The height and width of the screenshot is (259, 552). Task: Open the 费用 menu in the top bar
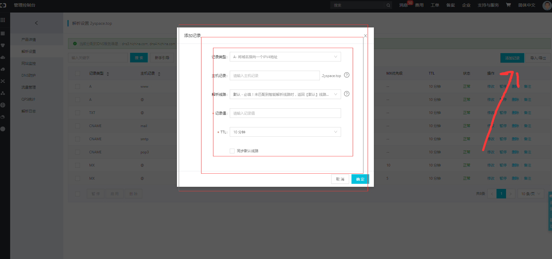[419, 5]
